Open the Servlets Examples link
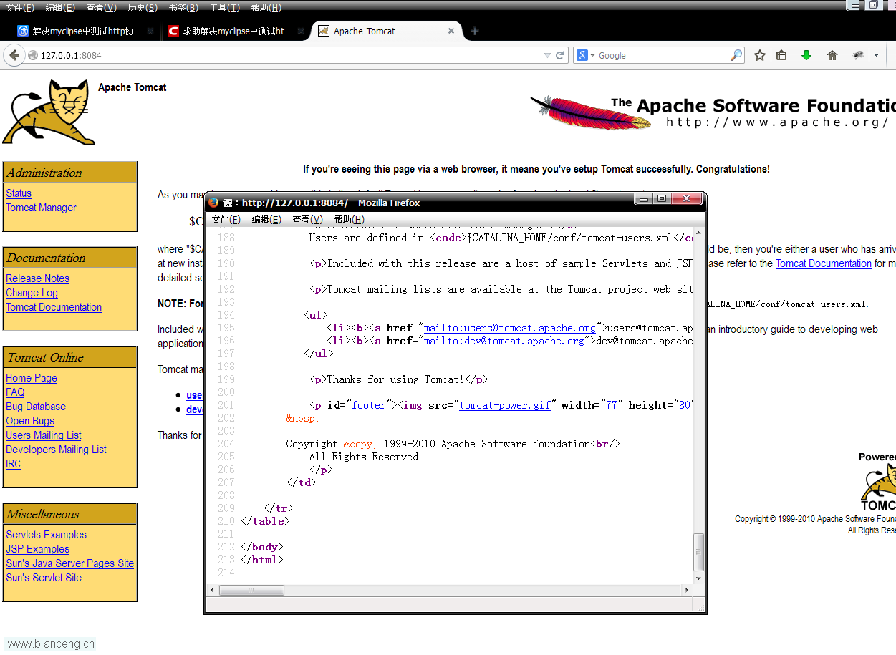This screenshot has height=655, width=896. 46,535
